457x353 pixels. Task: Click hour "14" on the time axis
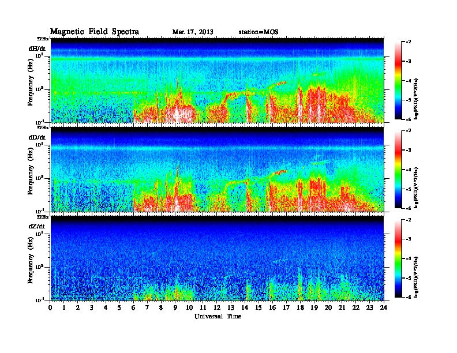pos(245,308)
